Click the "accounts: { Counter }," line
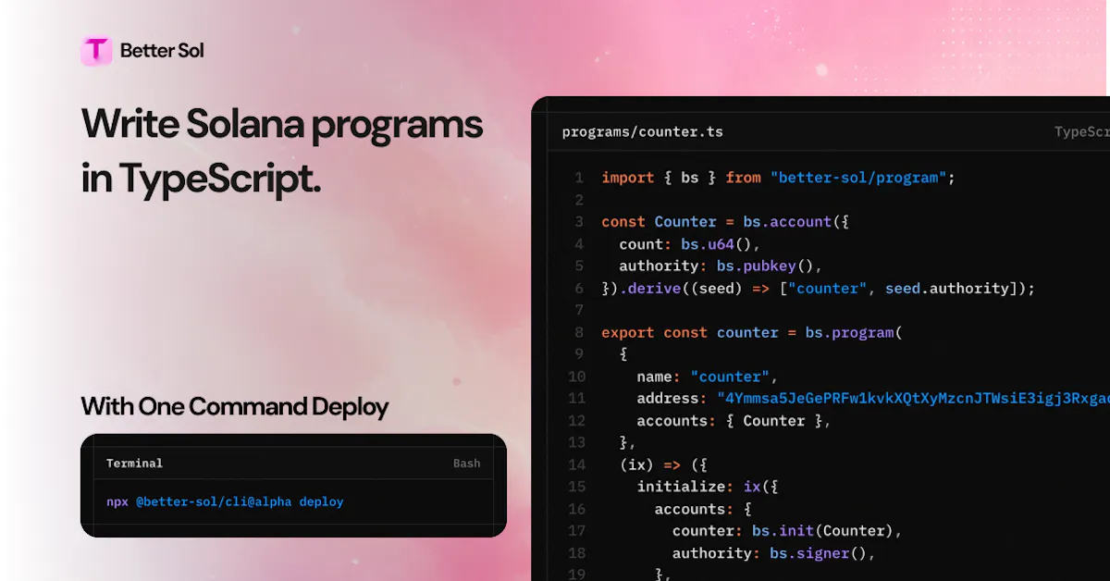This screenshot has width=1110, height=581. point(734,421)
